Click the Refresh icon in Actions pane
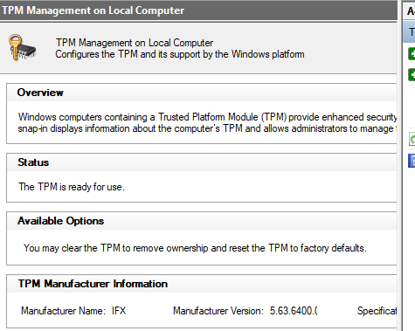 pyautogui.click(x=412, y=139)
